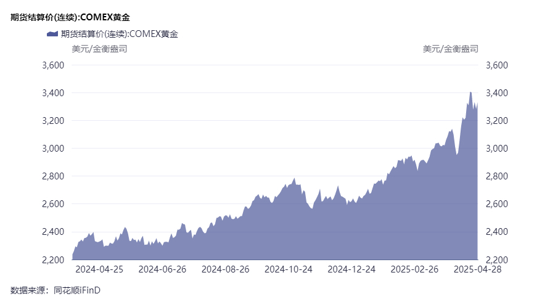The image size is (550, 307).
Task: Click right axis value 2,800
Action: point(497,176)
